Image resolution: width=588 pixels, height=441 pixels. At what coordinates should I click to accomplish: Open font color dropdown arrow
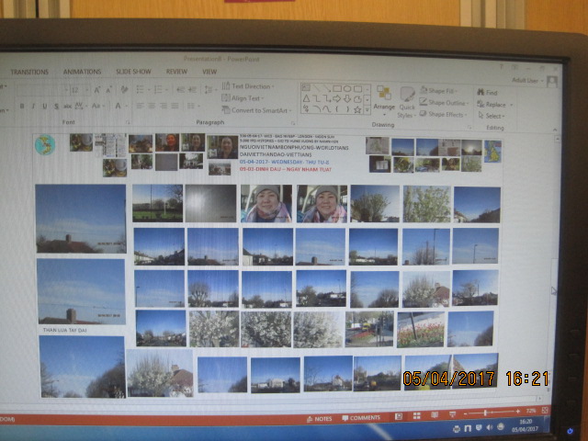click(125, 107)
